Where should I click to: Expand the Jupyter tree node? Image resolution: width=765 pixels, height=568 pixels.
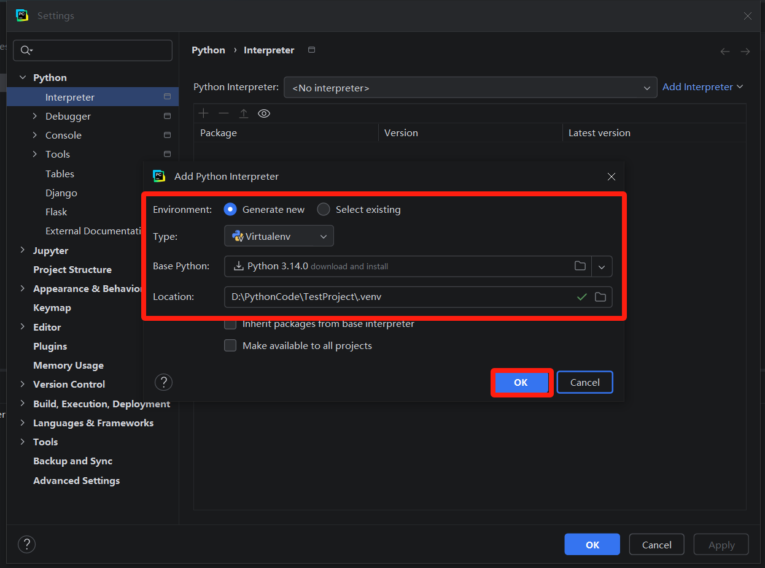pos(23,250)
